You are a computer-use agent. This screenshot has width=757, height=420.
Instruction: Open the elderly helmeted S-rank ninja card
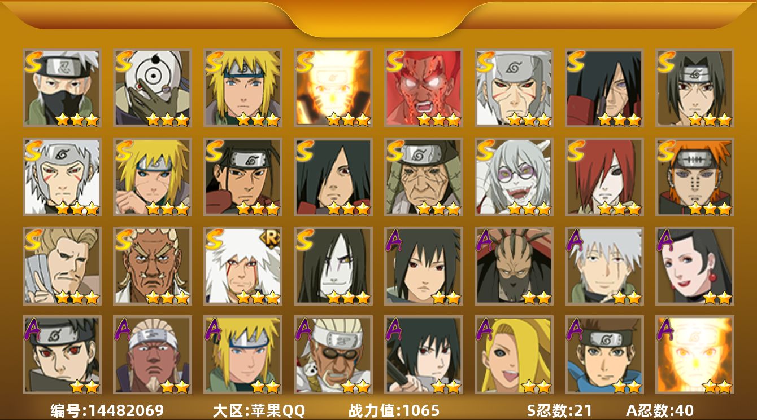coord(423,177)
